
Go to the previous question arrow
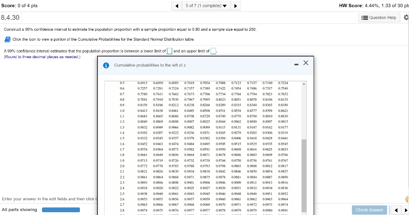click(x=177, y=6)
